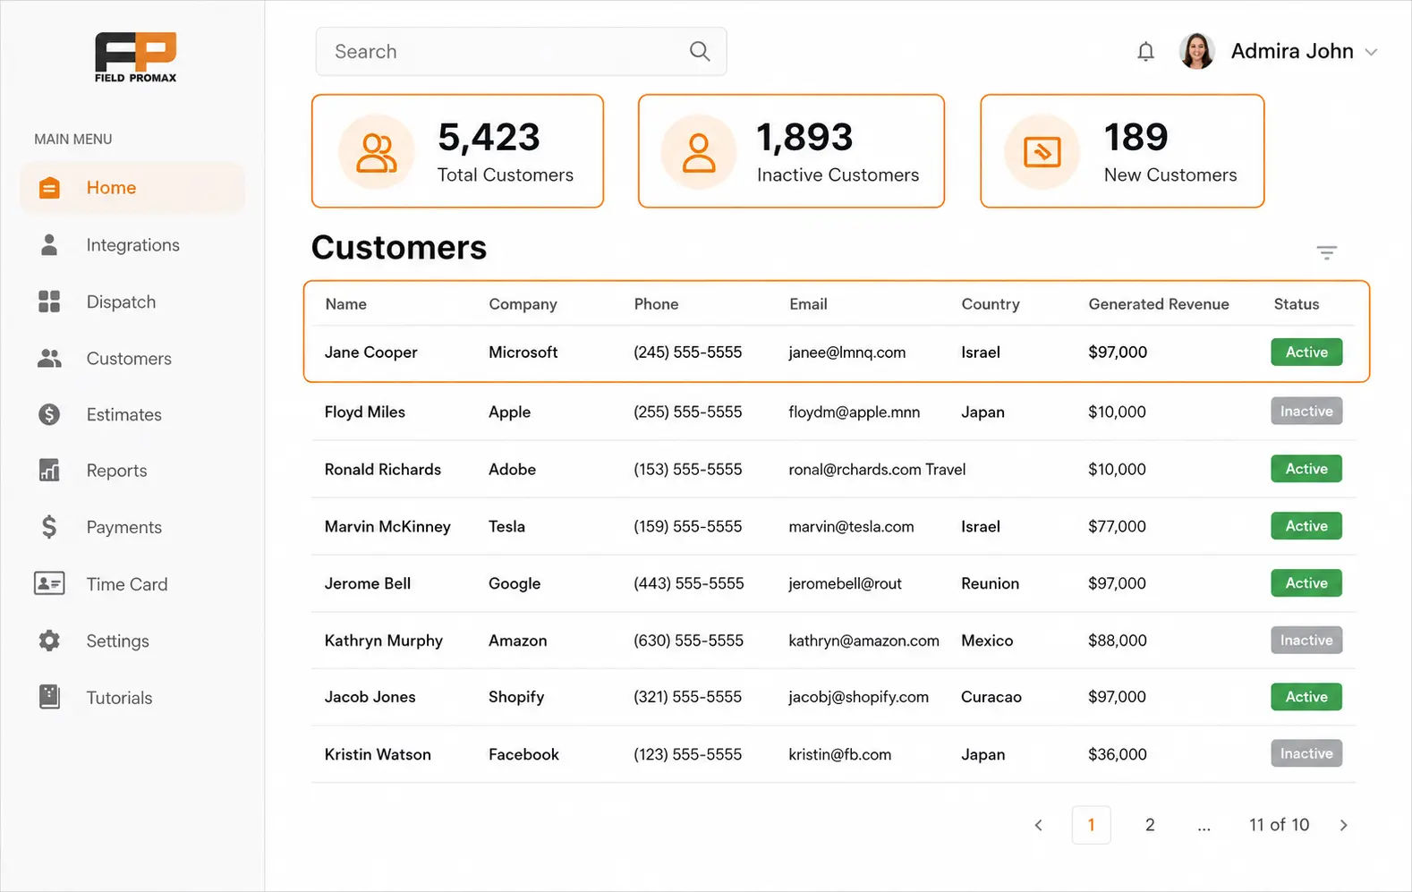
Task: Click the Time Card icon
Action: [x=49, y=583]
